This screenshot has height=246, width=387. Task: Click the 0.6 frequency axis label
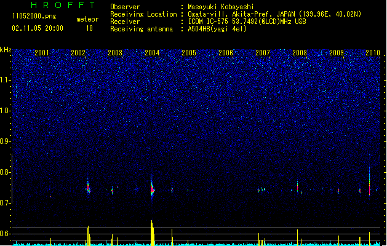coord(5,234)
